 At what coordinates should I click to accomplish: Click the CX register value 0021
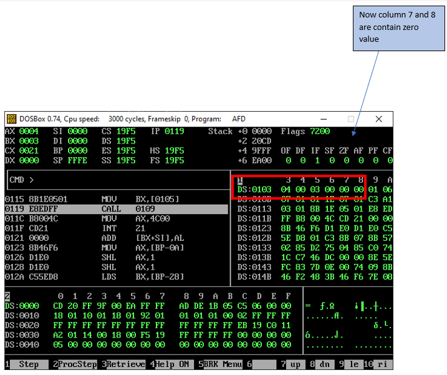[29, 151]
